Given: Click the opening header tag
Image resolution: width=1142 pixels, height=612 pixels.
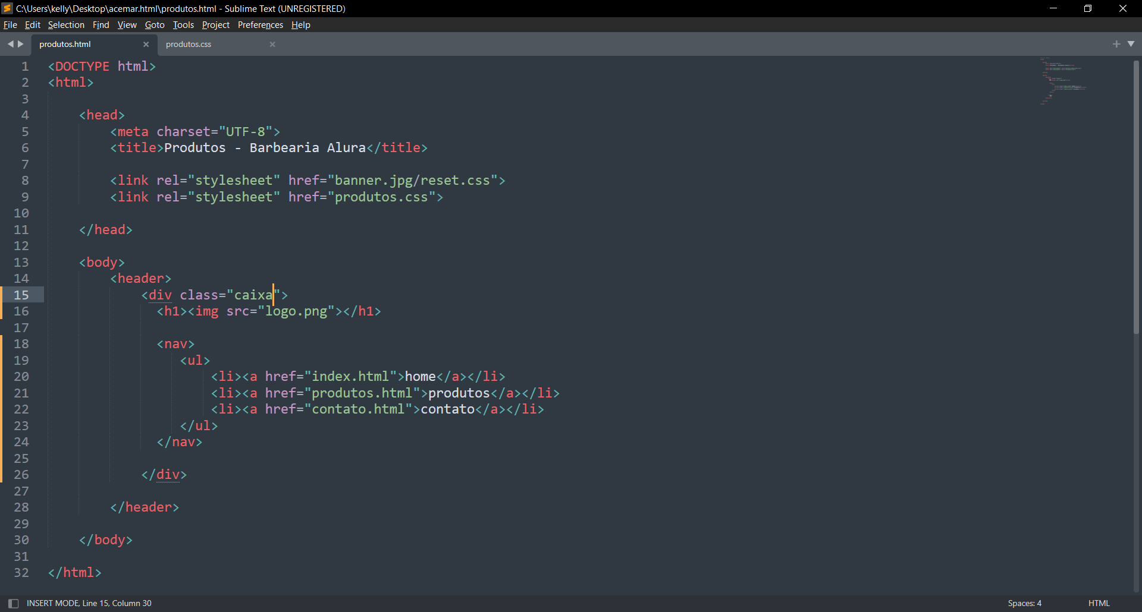Looking at the screenshot, I should (x=140, y=279).
